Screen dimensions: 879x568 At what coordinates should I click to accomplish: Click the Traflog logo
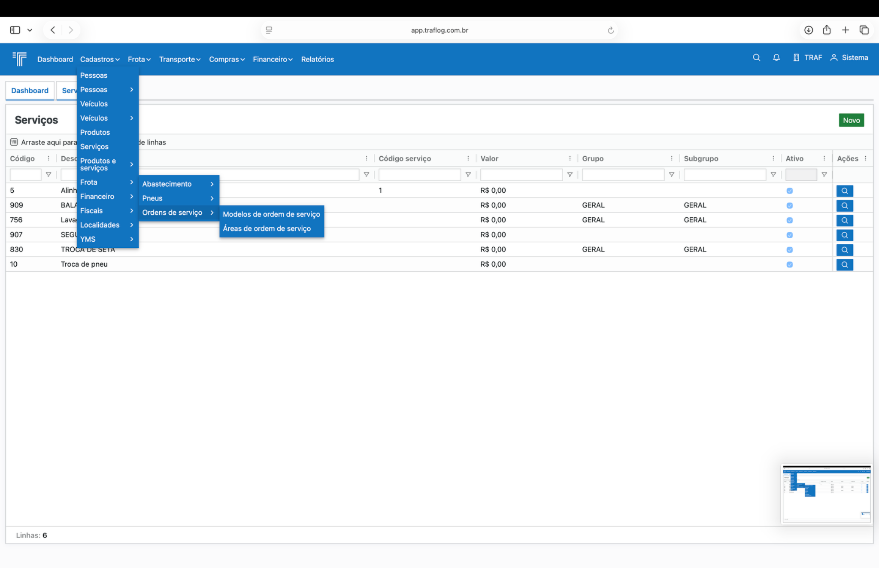click(x=19, y=59)
